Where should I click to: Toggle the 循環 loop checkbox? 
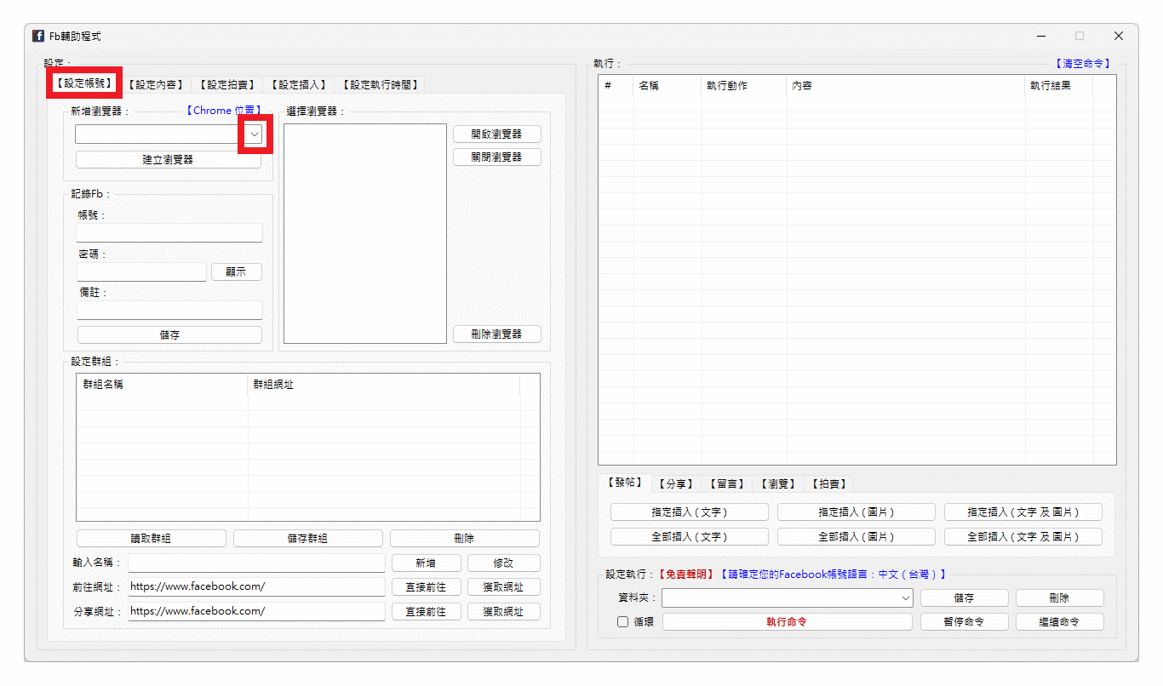[x=623, y=622]
